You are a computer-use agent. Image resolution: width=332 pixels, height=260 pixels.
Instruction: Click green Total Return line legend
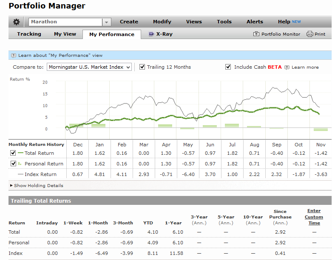pyautogui.click(x=20, y=153)
